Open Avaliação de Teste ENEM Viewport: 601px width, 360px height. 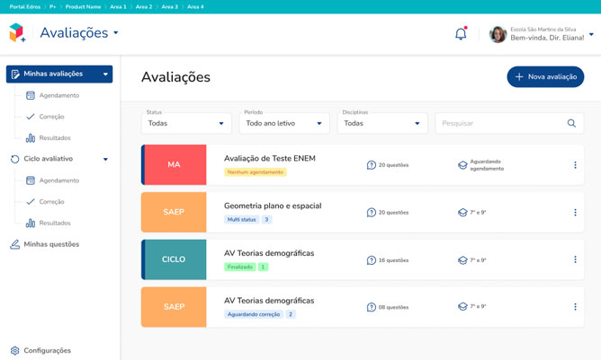click(x=269, y=158)
